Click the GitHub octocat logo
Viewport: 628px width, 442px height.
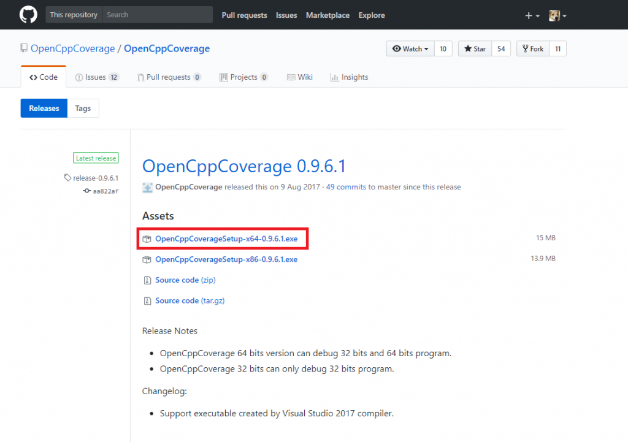[28, 15]
